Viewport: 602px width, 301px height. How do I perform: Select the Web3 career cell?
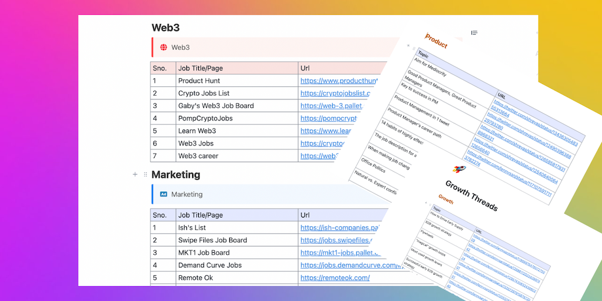tap(237, 156)
